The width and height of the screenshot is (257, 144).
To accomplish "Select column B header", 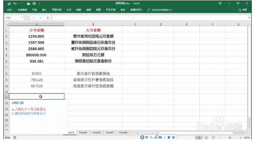I will point(93,24).
